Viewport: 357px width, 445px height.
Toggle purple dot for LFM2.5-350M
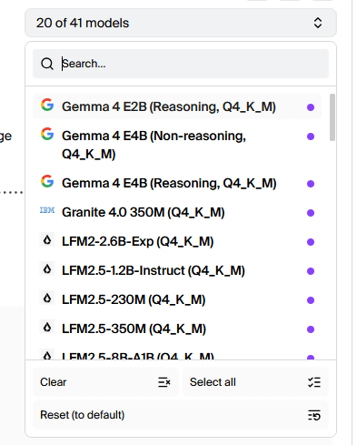tap(311, 329)
